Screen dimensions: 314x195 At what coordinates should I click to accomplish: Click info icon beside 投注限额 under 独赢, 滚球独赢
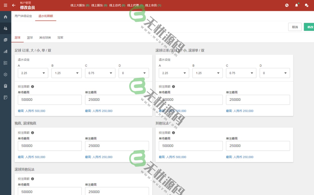click(x=32, y=133)
